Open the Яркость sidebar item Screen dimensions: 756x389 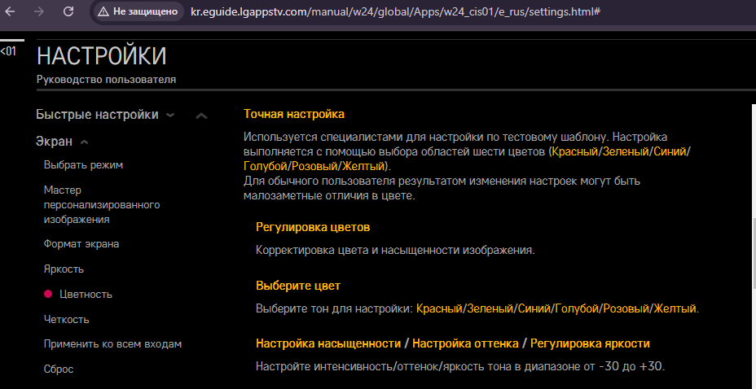click(64, 269)
